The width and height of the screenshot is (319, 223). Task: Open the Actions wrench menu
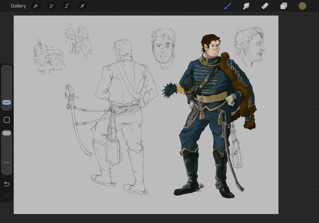click(x=36, y=6)
